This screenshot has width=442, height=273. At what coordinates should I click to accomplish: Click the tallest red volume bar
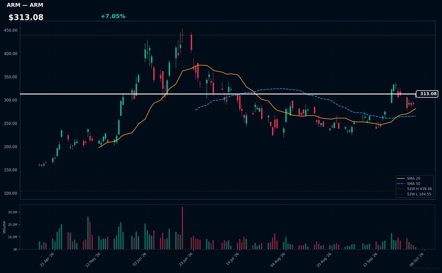coord(182,228)
